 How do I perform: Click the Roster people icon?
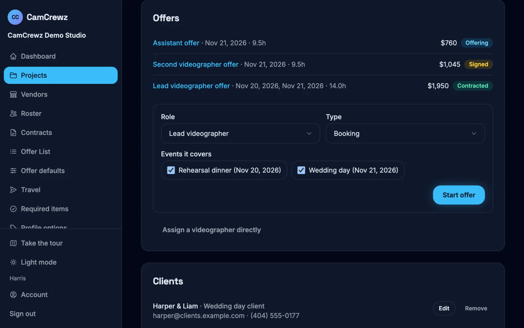pos(13,113)
